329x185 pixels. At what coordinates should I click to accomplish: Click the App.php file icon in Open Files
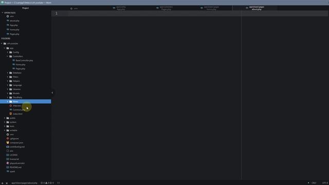click(8, 25)
